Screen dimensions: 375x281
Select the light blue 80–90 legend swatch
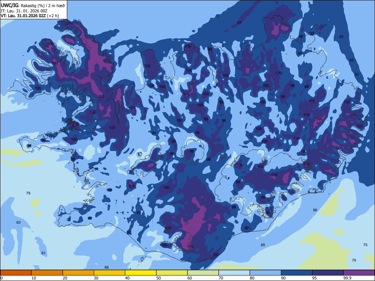tap(265, 273)
